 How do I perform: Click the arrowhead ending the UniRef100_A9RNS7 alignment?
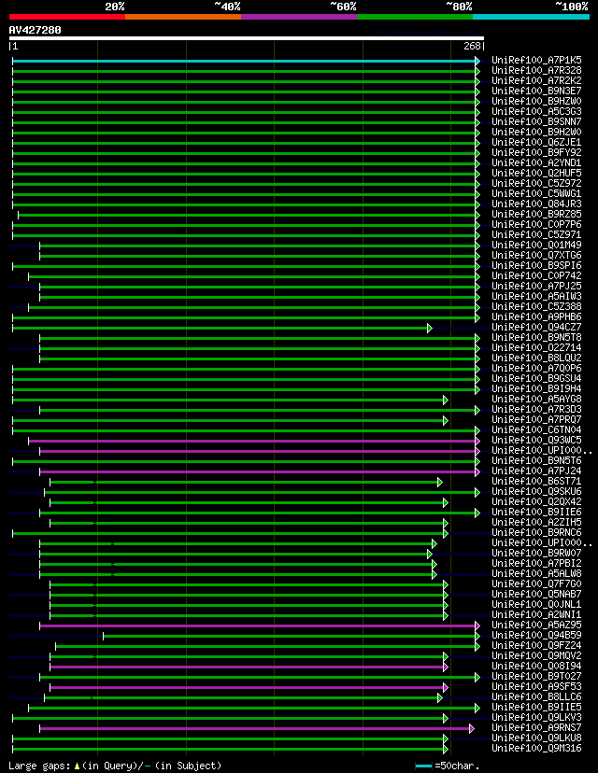click(472, 728)
